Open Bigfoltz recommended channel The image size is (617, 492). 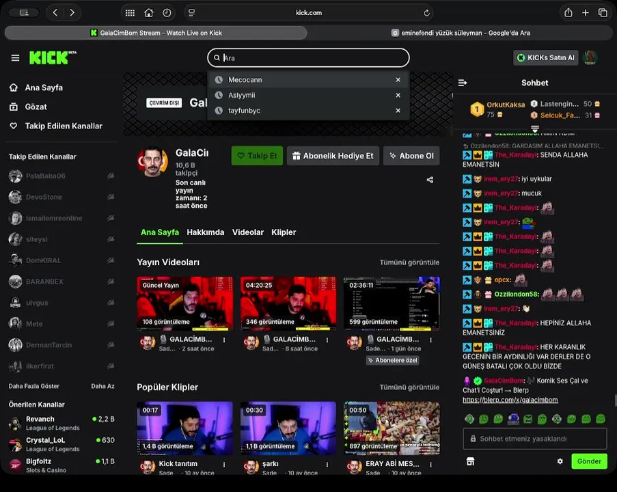pyautogui.click(x=61, y=465)
